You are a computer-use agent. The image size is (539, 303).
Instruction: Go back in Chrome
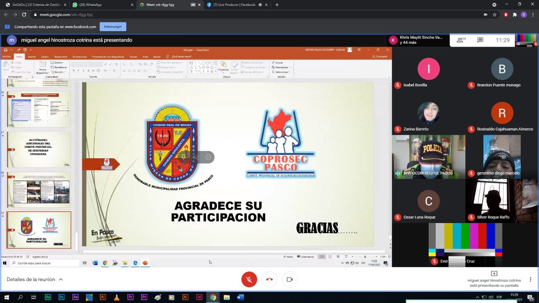6,14
